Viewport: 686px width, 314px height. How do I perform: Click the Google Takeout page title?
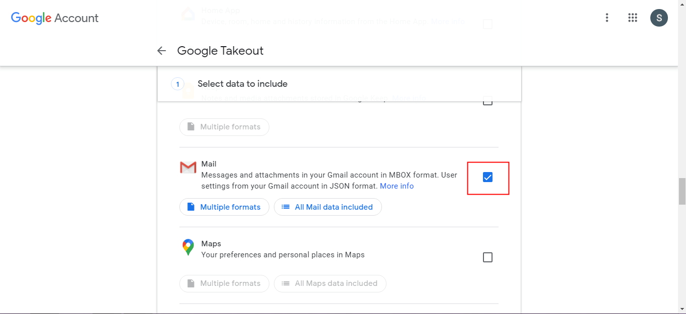point(220,51)
